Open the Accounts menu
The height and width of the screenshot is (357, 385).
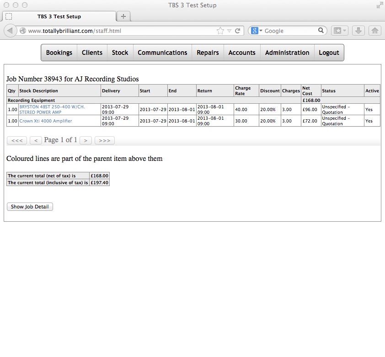point(242,53)
